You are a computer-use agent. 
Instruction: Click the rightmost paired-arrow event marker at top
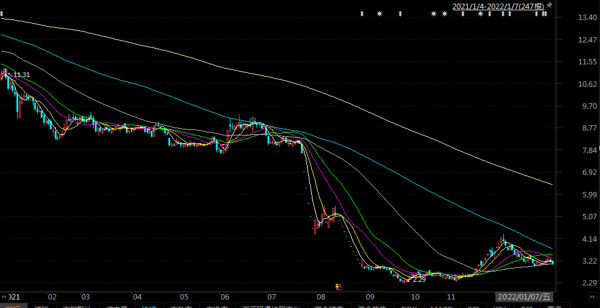coord(545,14)
